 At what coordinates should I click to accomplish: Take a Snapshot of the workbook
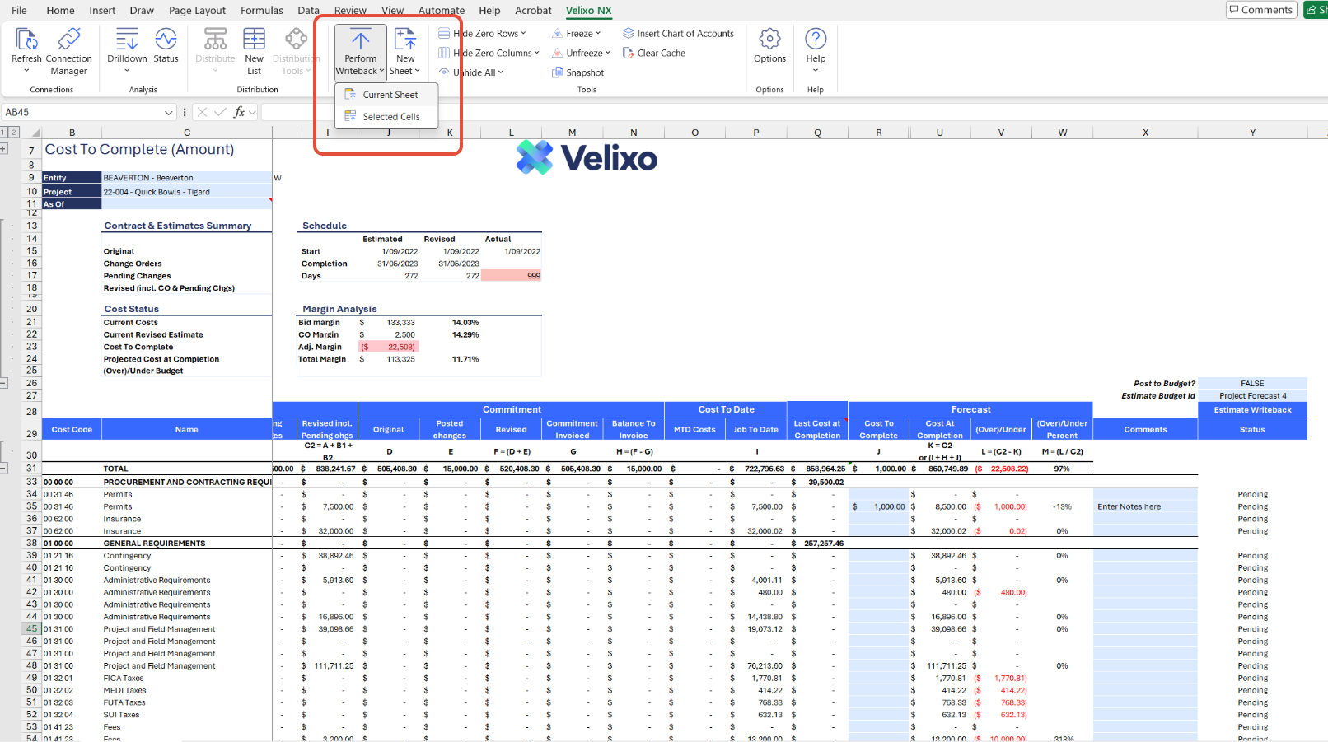click(x=577, y=72)
